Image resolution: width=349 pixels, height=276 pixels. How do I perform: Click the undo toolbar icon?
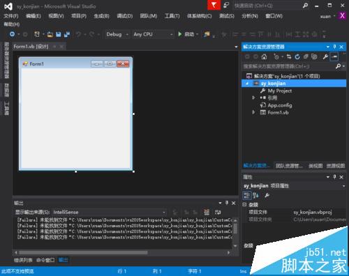pos(79,35)
